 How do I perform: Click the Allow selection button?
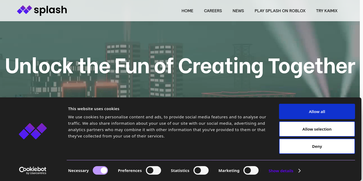(x=317, y=129)
